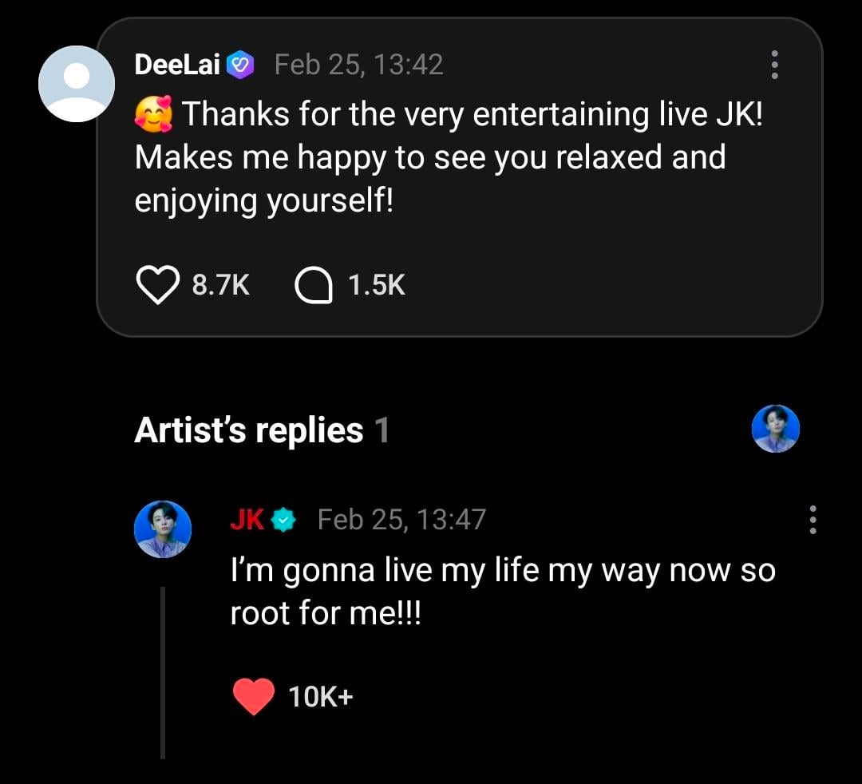Click the artist avatar beside Artist's replies
This screenshot has height=784, width=862.
click(776, 429)
